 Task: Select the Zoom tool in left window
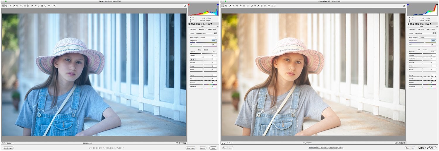(x=3, y=6)
